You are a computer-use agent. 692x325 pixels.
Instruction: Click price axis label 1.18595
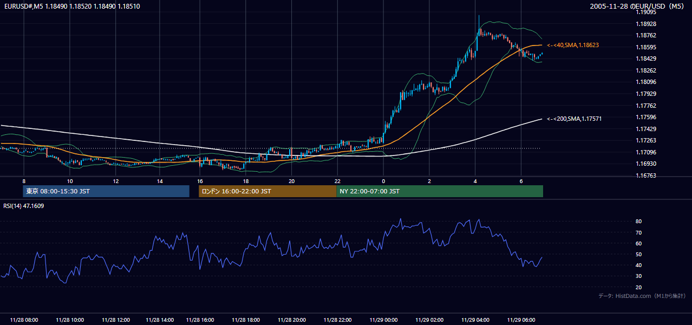(x=645, y=47)
